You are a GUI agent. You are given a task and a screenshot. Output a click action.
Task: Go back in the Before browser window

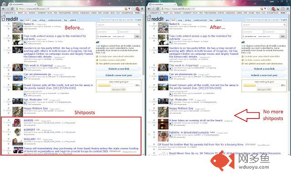pyautogui.click(x=3, y=9)
